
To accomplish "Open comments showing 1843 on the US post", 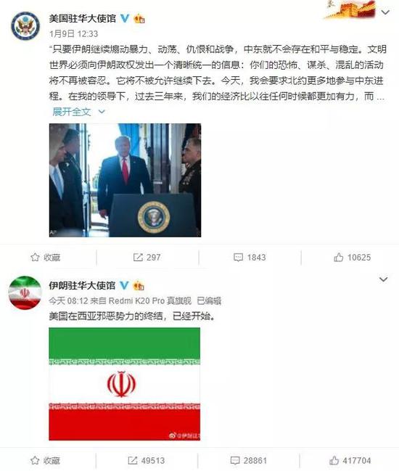I will pyautogui.click(x=250, y=258).
